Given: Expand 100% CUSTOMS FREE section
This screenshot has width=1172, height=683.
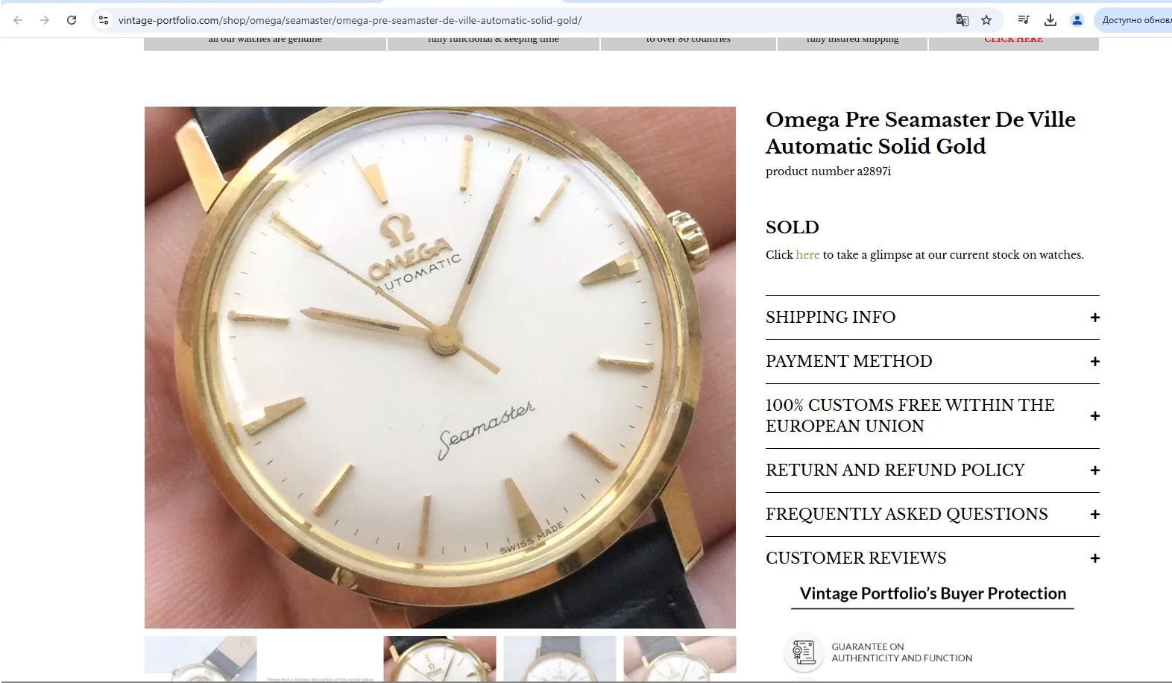Looking at the screenshot, I should [932, 416].
